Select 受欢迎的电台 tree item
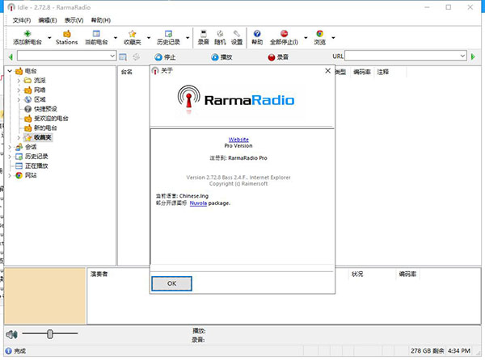Viewport: 485px width, 360px height. click(51, 119)
